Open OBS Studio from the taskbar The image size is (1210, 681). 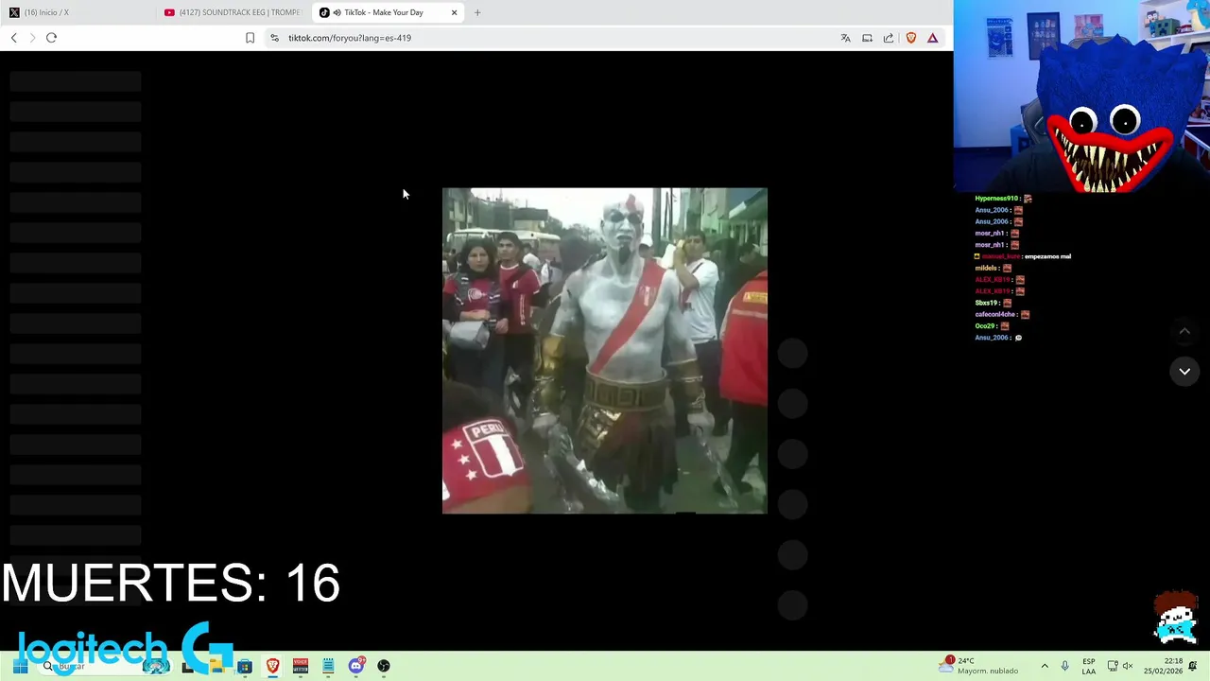pos(384,666)
